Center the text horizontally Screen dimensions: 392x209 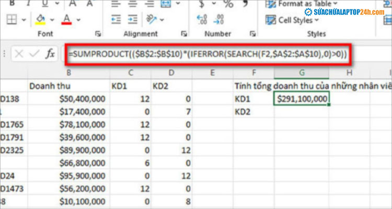pos(133,3)
